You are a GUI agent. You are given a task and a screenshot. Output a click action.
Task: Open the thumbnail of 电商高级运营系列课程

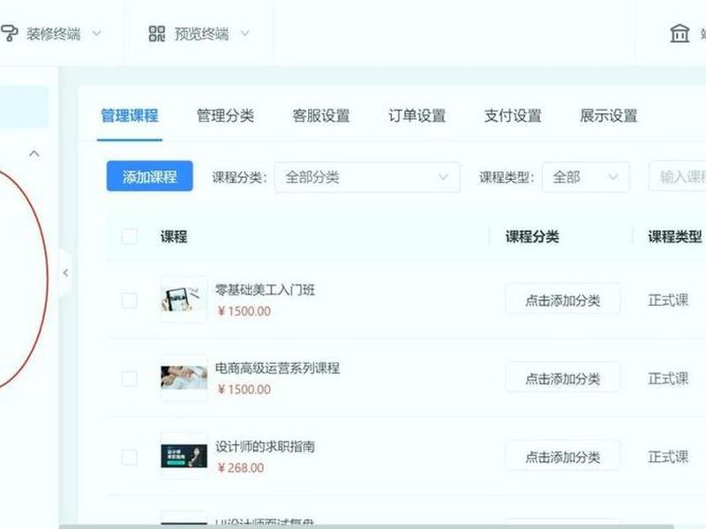184,378
